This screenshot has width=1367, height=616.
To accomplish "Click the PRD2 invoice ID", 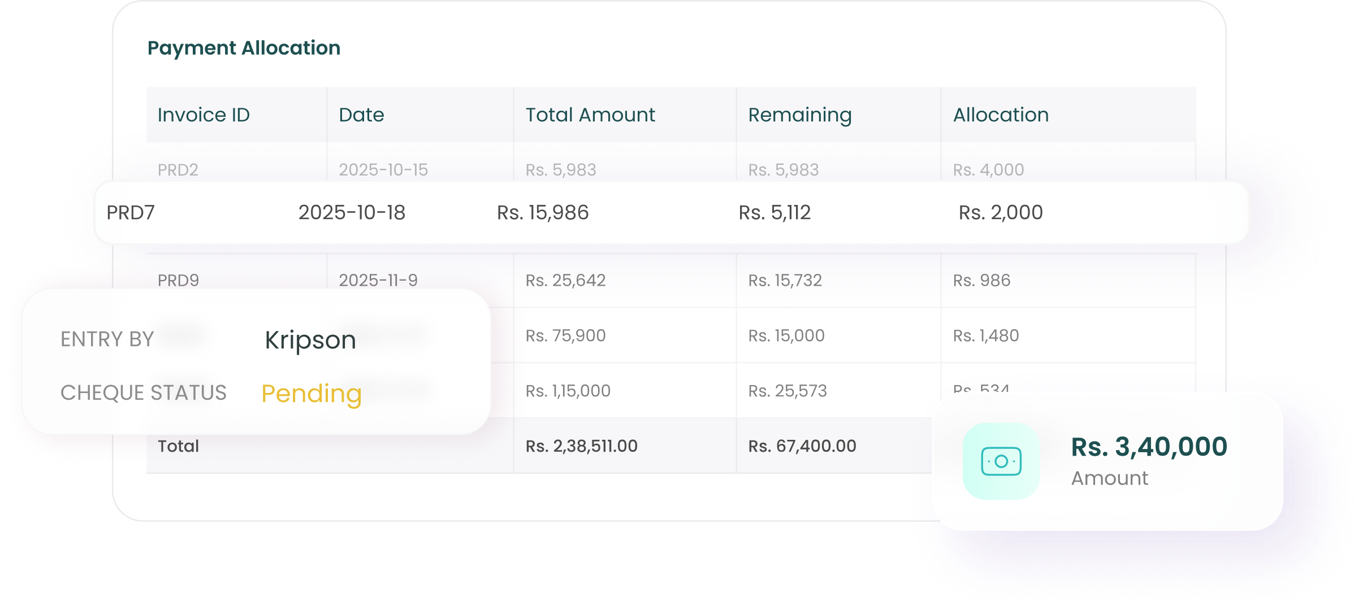I will coord(178,169).
